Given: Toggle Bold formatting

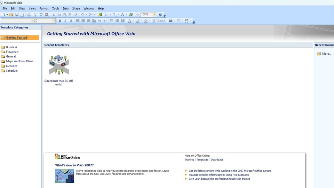Looking at the screenshot, I should coord(60,21).
